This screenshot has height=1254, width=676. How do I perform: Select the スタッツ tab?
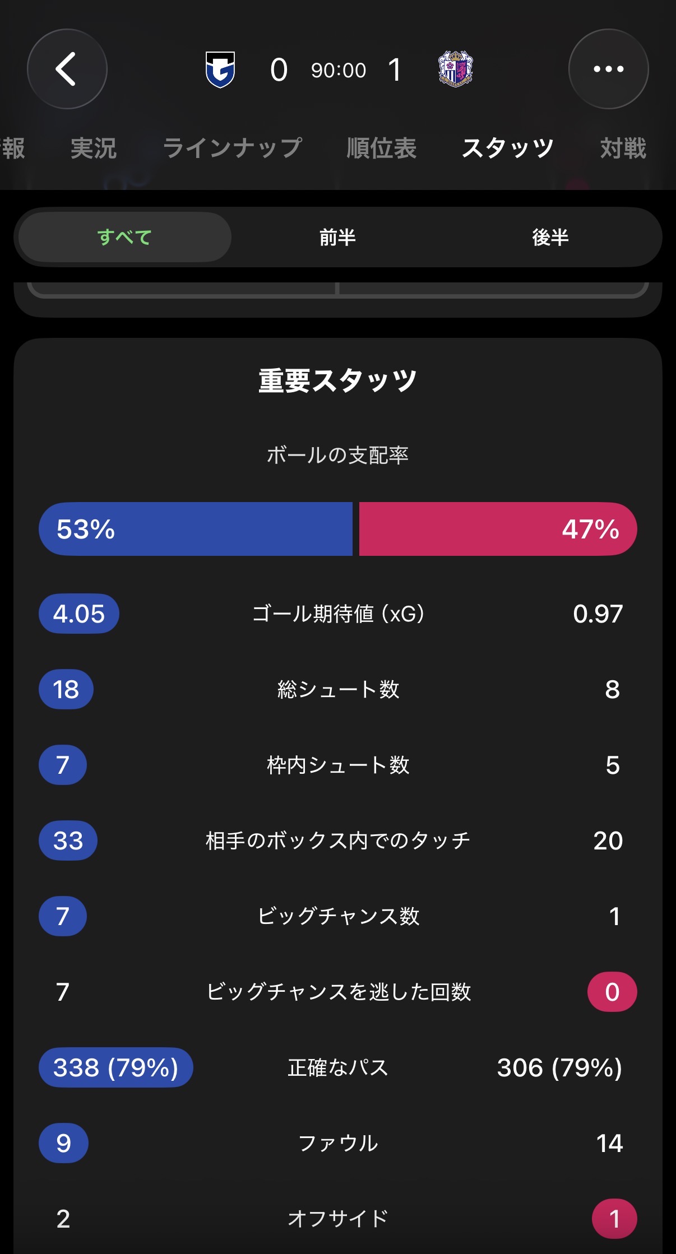(x=508, y=148)
